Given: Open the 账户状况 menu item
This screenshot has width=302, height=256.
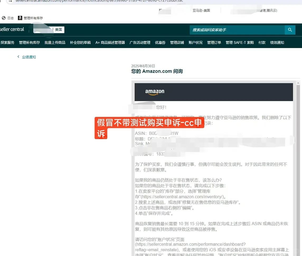Looking at the screenshot, I should (x=196, y=42).
